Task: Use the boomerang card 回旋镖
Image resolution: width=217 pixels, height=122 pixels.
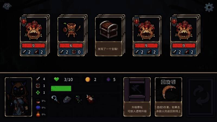Action: click(168, 97)
